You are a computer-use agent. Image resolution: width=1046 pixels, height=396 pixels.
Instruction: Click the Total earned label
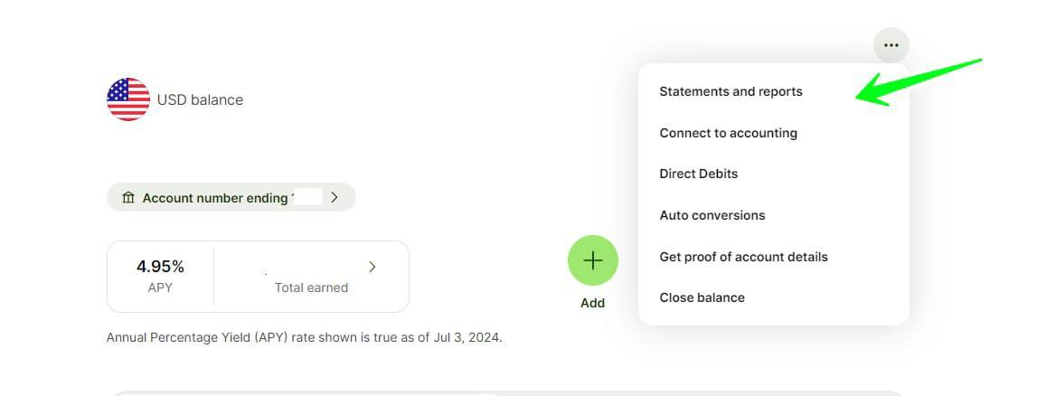[x=311, y=288]
